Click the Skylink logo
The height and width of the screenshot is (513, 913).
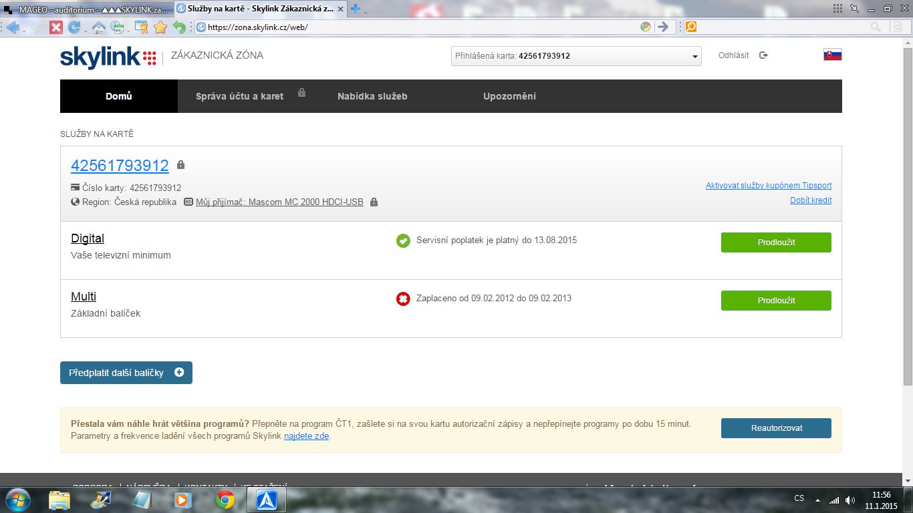tap(108, 57)
